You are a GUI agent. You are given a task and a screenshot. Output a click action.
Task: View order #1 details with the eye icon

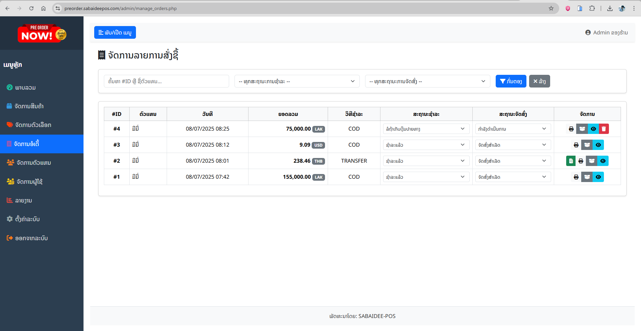pyautogui.click(x=598, y=177)
